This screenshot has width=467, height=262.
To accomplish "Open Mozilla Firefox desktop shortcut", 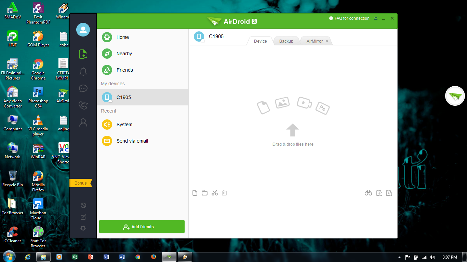I will click(38, 181).
